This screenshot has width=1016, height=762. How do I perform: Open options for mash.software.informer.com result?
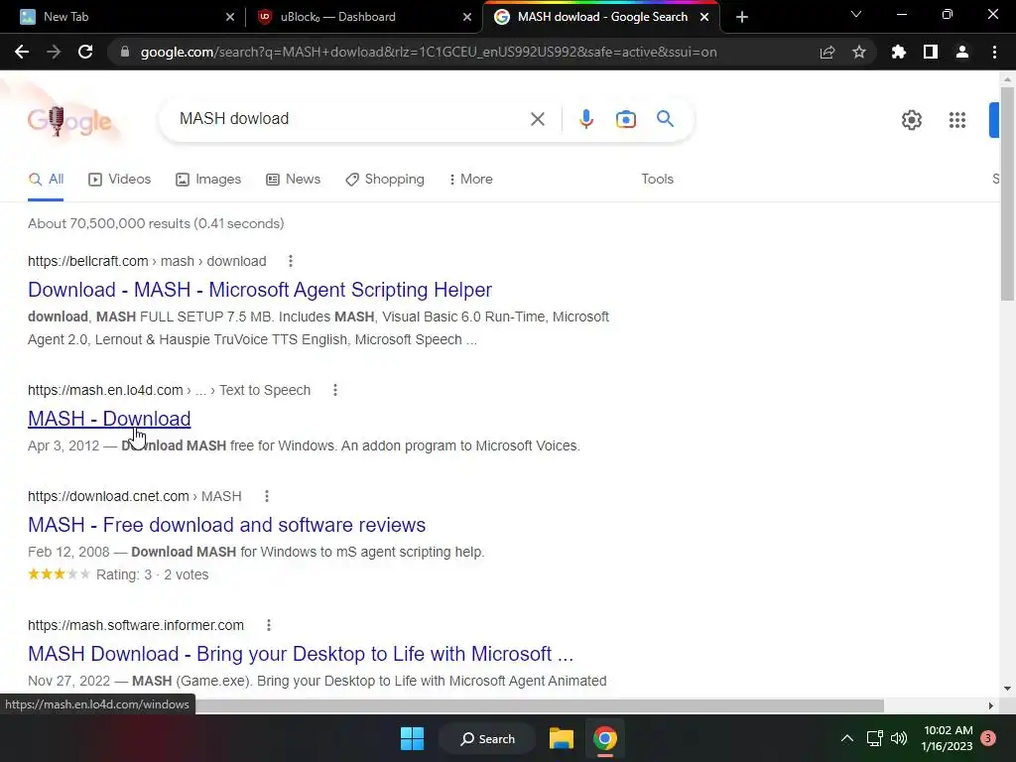pyautogui.click(x=268, y=625)
